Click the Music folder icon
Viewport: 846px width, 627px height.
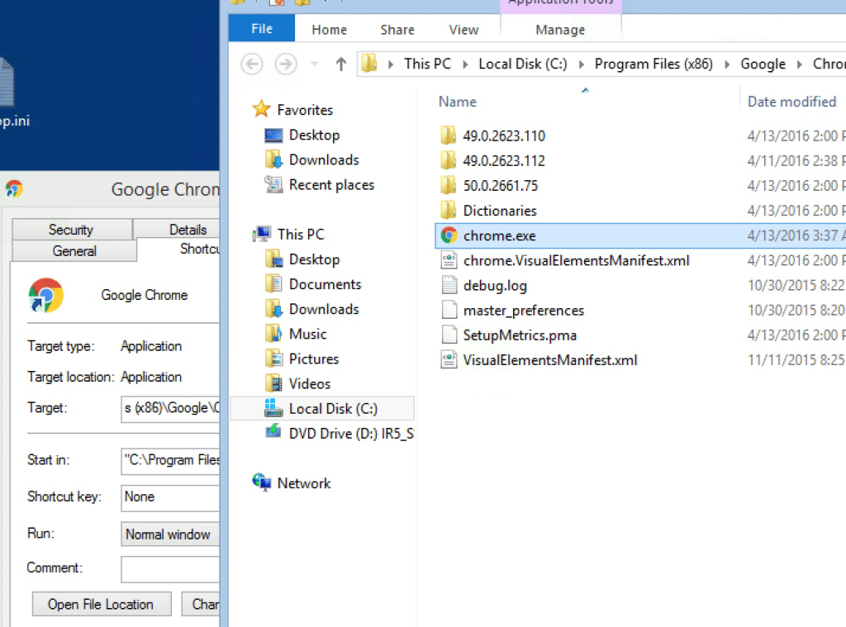[x=273, y=334]
